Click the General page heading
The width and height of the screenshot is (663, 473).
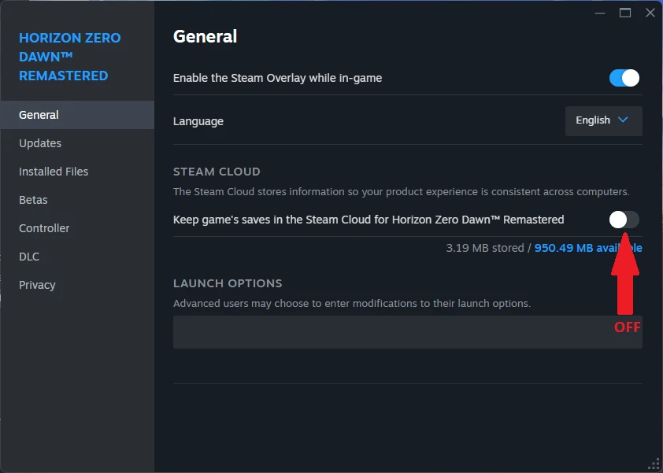[205, 37]
